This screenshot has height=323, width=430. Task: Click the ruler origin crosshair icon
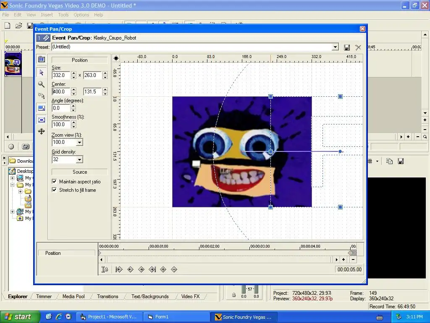point(116,58)
